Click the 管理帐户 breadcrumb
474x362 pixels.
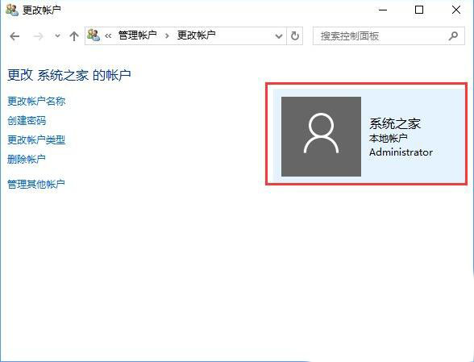(138, 35)
